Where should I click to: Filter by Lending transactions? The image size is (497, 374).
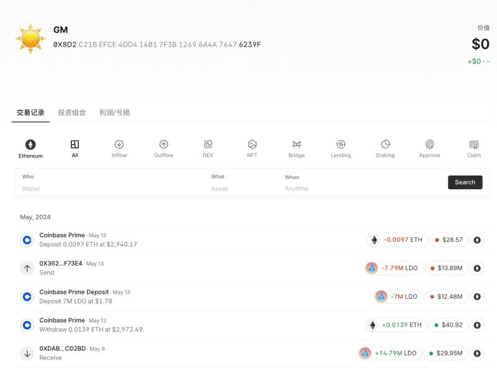[x=340, y=144]
